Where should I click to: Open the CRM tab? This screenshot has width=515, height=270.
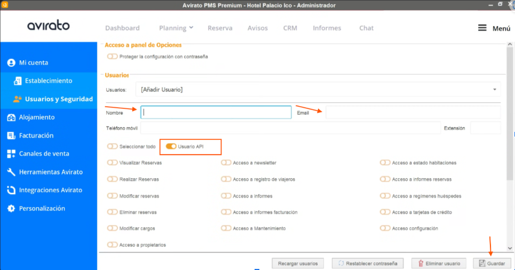tap(290, 28)
